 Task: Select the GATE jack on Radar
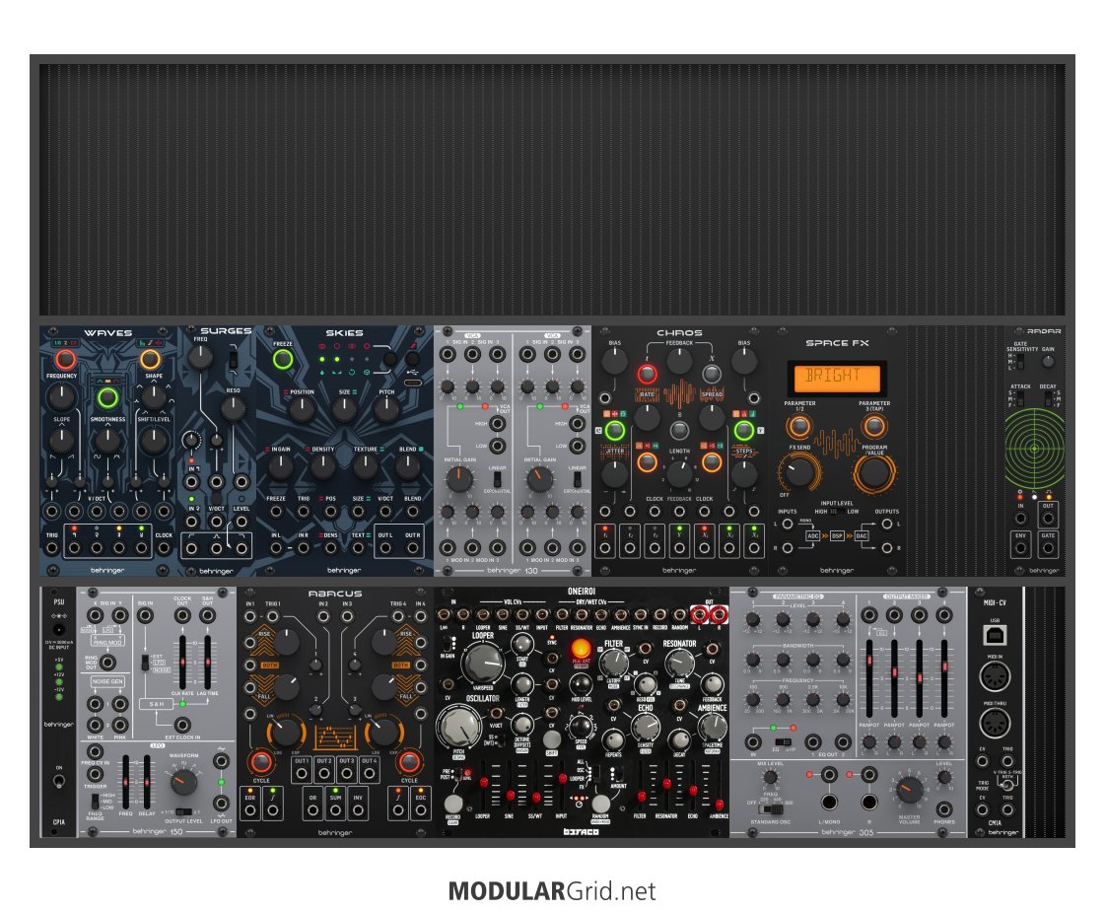1048,547
